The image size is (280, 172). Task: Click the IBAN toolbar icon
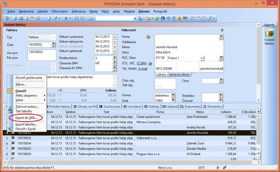(185, 18)
